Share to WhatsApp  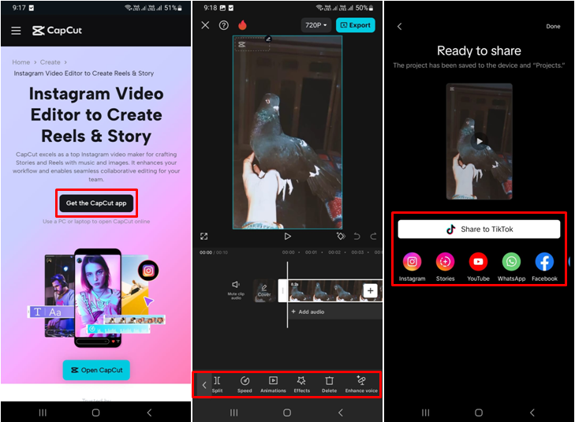[511, 267]
